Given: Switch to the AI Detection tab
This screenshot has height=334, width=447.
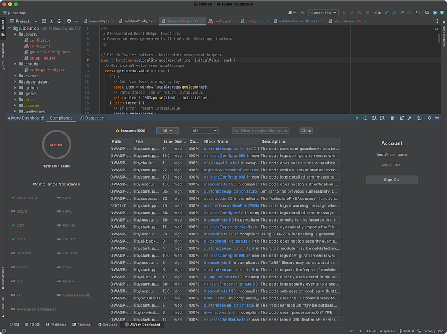Looking at the screenshot, I should 92,118.
